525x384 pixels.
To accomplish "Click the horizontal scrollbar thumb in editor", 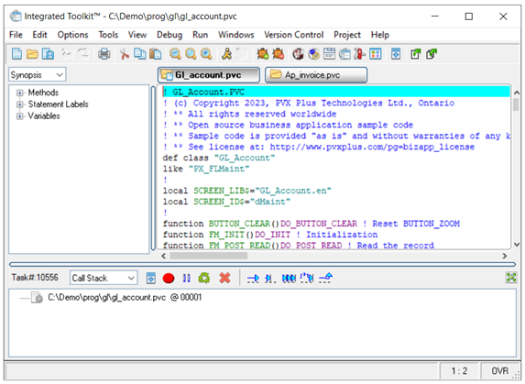I will point(209,256).
